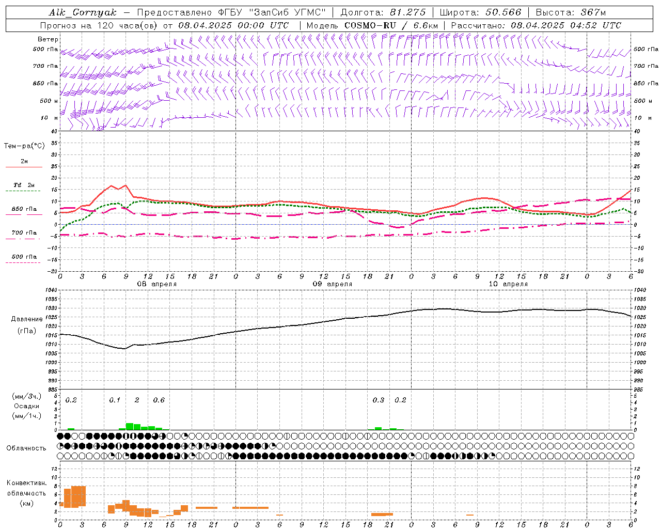Click the precipitation amount 0.3

(379, 400)
